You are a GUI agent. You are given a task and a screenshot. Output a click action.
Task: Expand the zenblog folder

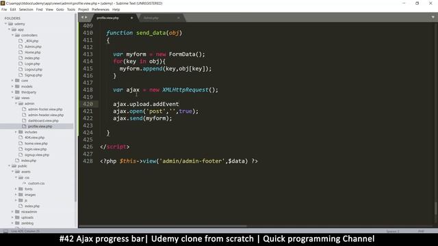point(12,223)
